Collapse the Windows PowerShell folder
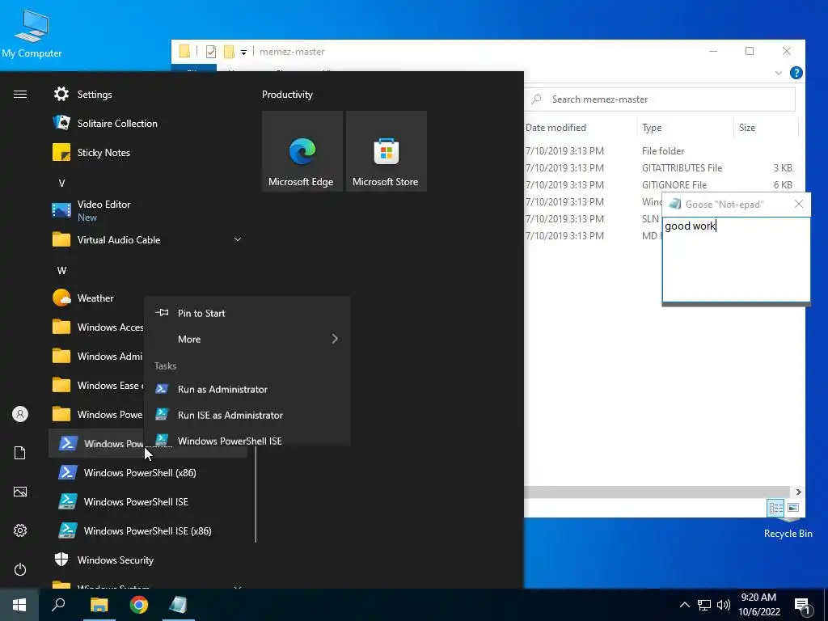The height and width of the screenshot is (621, 828). pyautogui.click(x=97, y=415)
